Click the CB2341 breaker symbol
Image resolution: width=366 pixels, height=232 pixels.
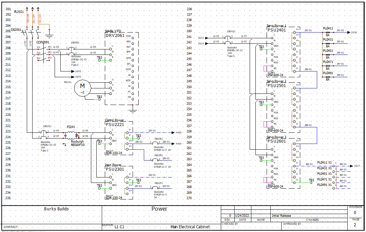click(x=155, y=188)
